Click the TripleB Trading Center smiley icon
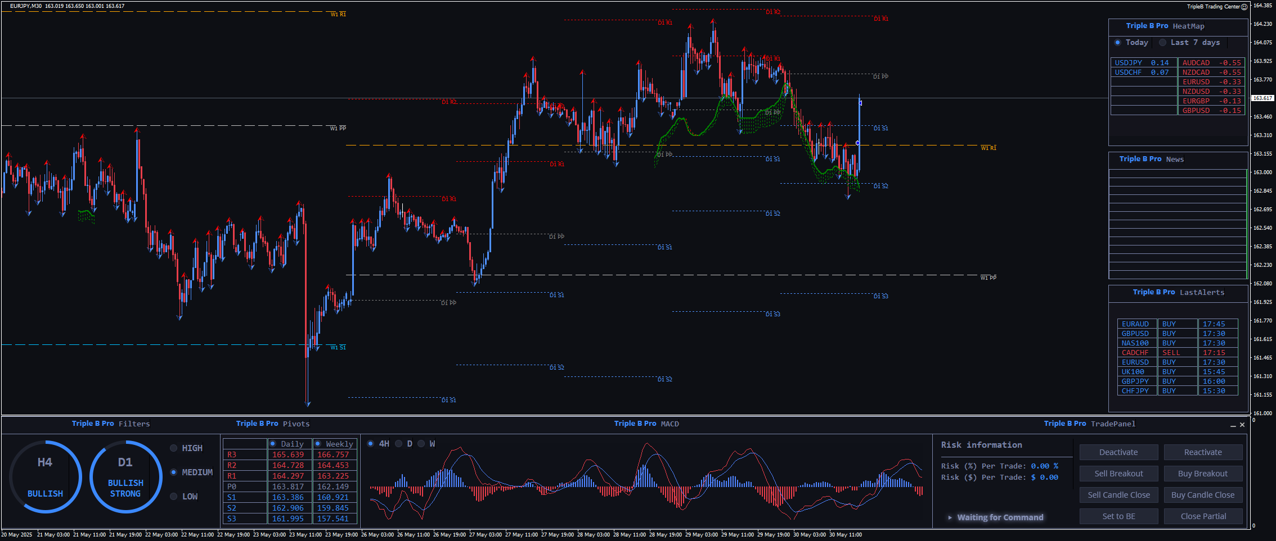1276x541 pixels. tap(1244, 7)
